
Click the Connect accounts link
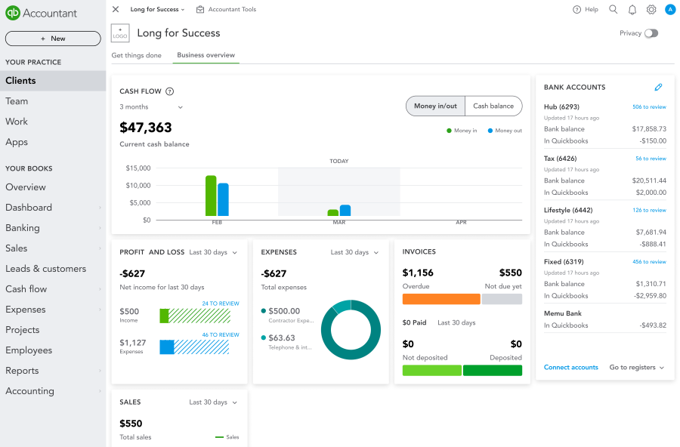570,367
